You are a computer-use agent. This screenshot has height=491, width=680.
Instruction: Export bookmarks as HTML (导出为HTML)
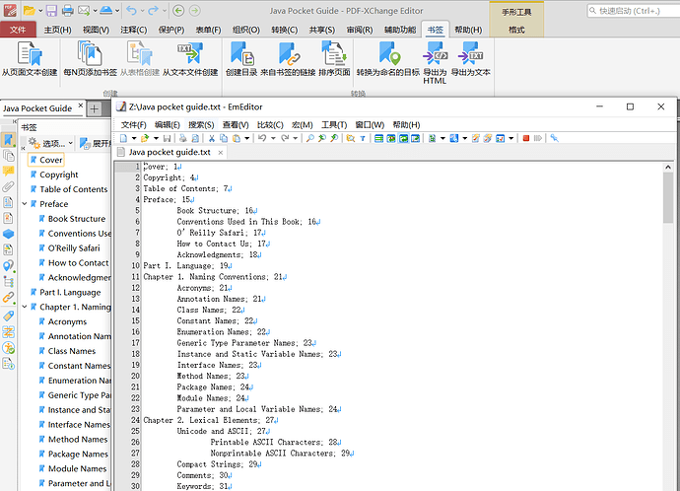435,63
